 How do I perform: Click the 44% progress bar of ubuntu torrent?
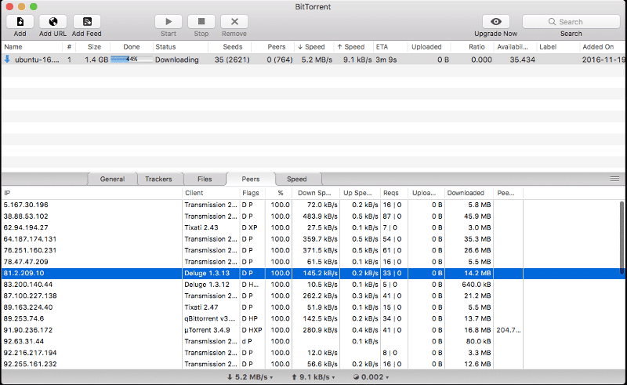click(132, 60)
